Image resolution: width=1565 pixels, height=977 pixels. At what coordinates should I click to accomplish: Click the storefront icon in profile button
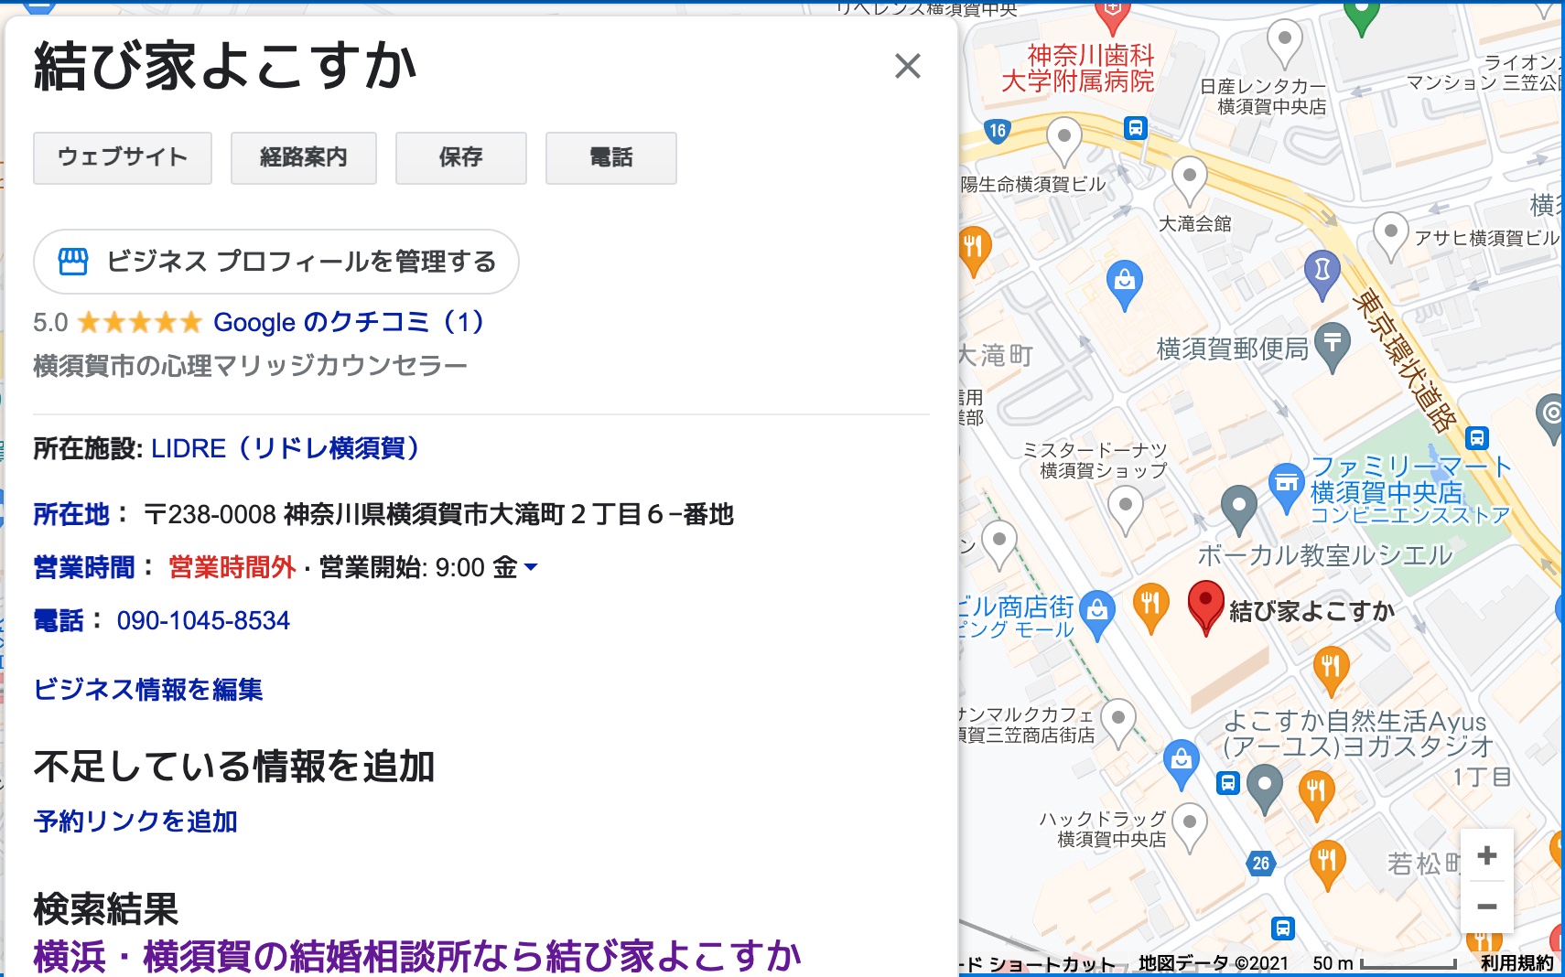73,262
